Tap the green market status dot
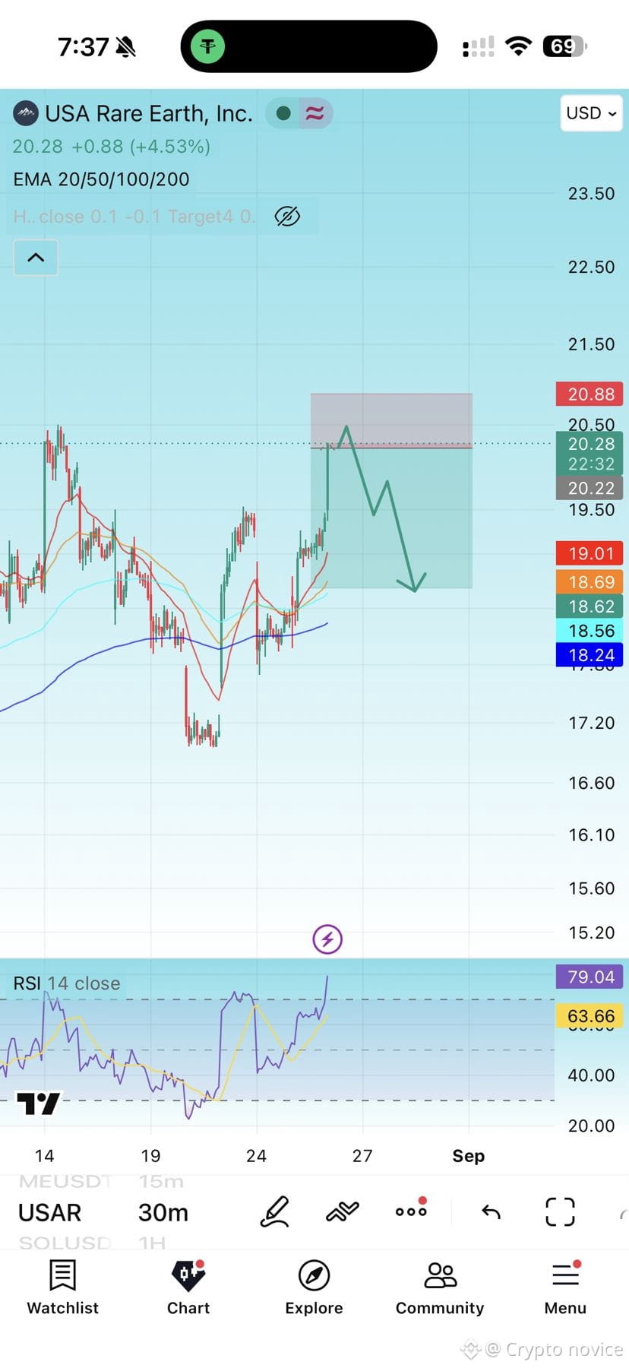629x1368 pixels. pyautogui.click(x=283, y=113)
